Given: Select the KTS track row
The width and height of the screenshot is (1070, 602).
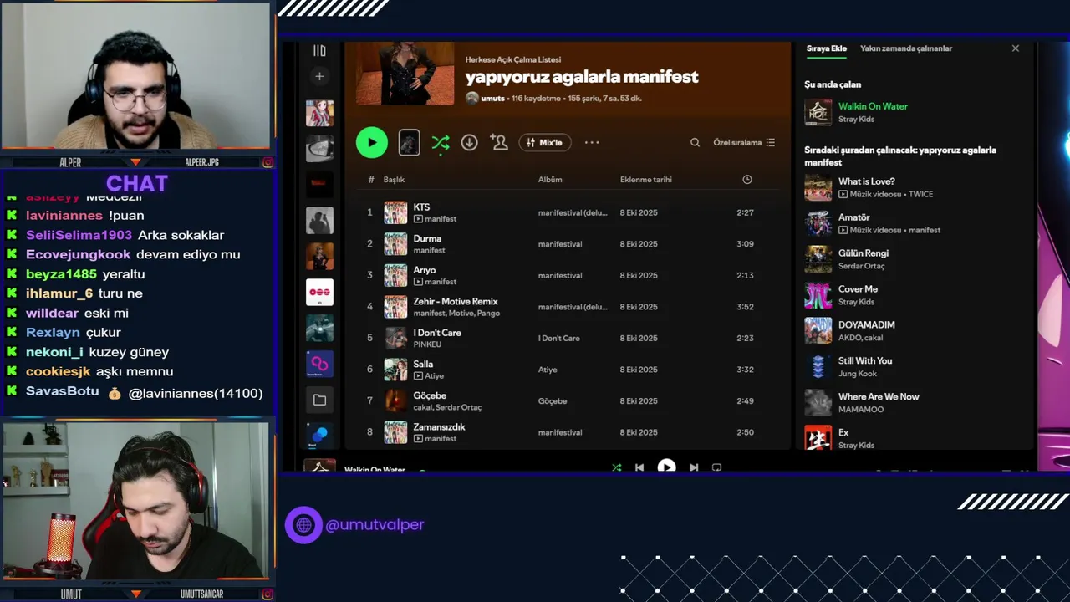Looking at the screenshot, I should point(568,212).
